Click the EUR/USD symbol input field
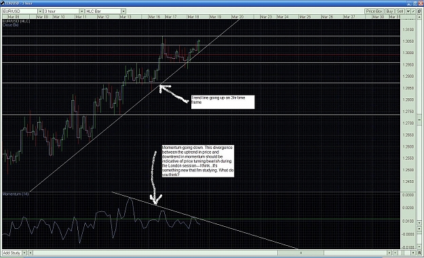Screen dimensions: 424x258 click(x=20, y=11)
